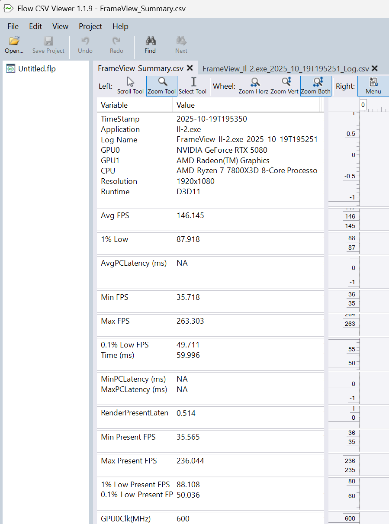Open the Project menu
This screenshot has width=389, height=524.
click(90, 26)
